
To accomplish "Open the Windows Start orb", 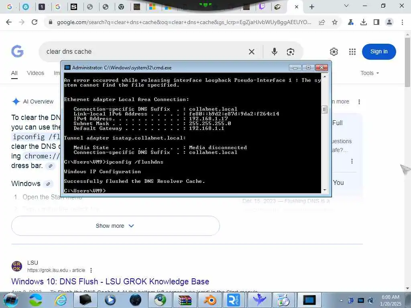I will [x=10, y=300].
